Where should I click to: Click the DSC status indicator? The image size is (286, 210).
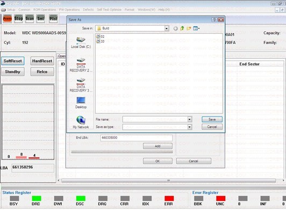pos(81,198)
